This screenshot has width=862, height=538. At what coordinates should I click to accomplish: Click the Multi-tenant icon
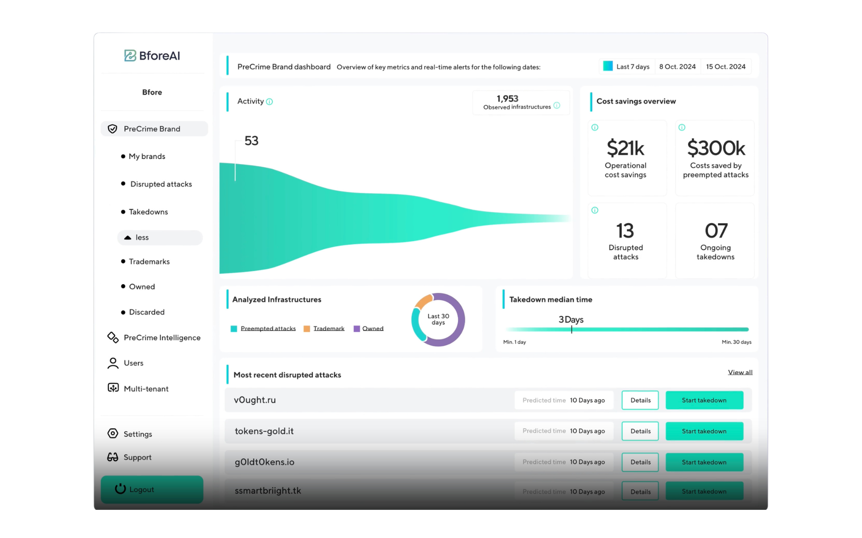click(x=113, y=388)
